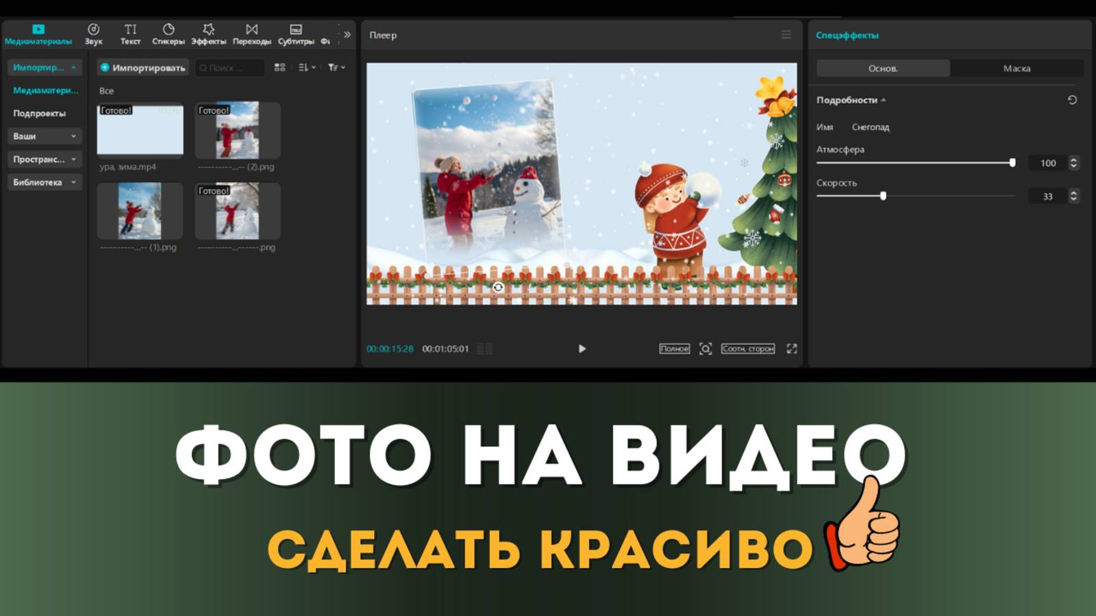Collapse the Подробности section
Viewport: 1096px width, 616px height.
(884, 100)
